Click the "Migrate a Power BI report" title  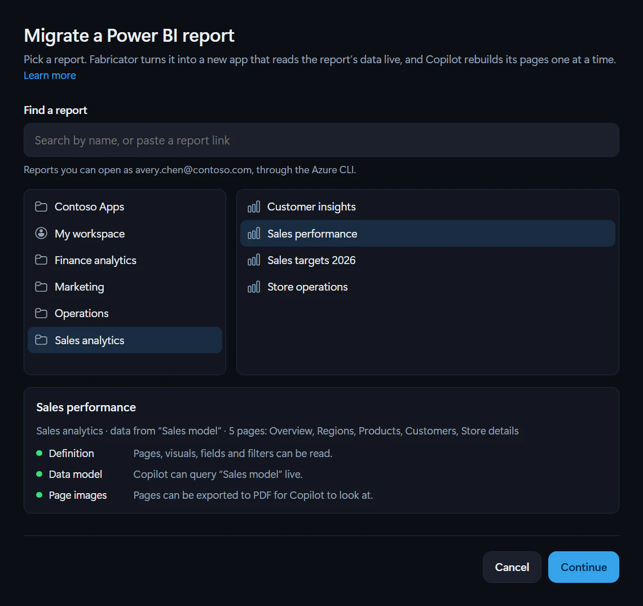(129, 36)
